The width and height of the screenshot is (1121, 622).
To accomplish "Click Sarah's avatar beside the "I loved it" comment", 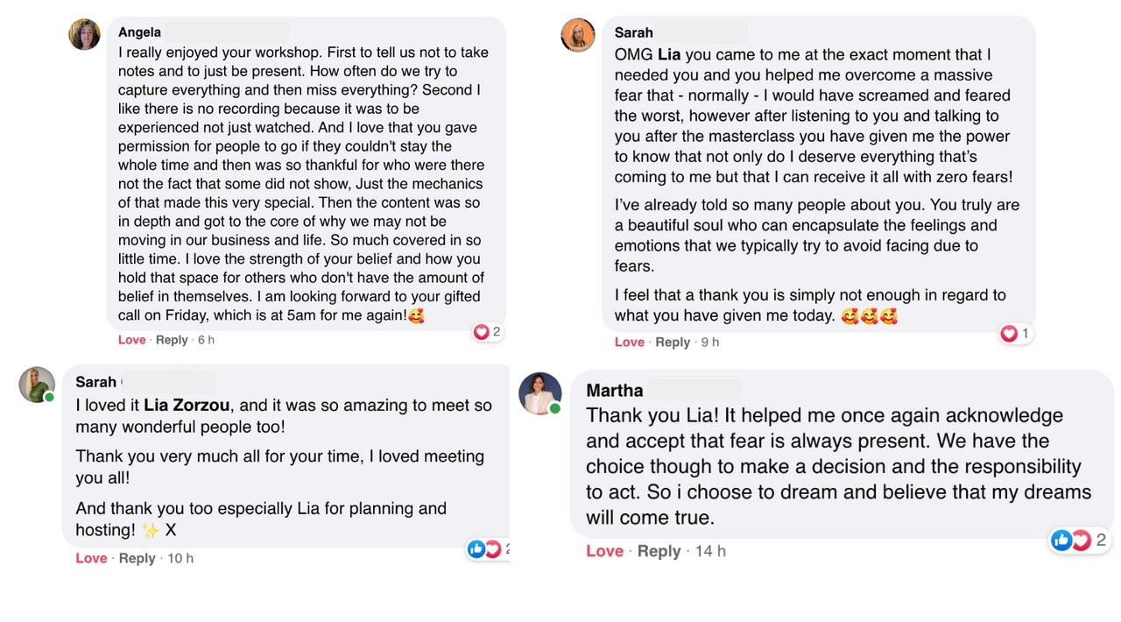I will point(37,385).
